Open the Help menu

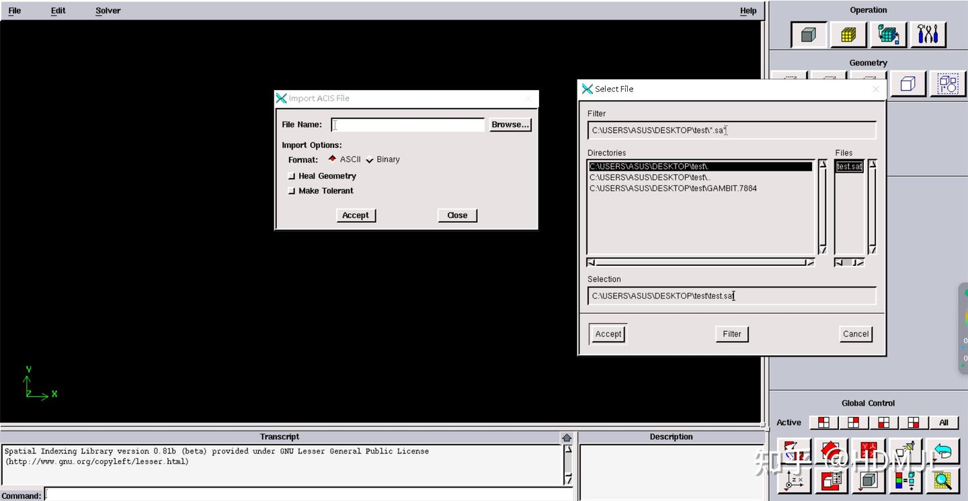[748, 11]
